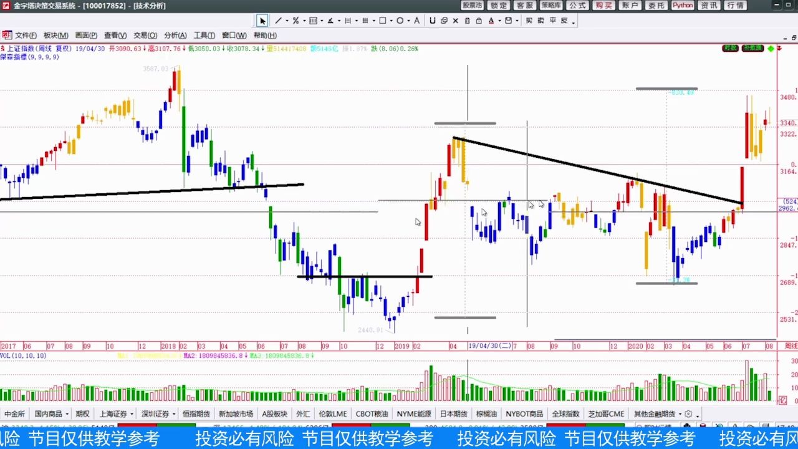This screenshot has width=798, height=449.
Task: Click the lock drawings icon
Action: pos(479,21)
